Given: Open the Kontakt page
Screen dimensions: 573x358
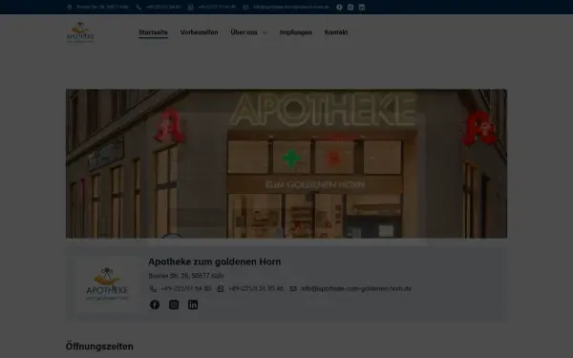Looking at the screenshot, I should pyautogui.click(x=336, y=32).
